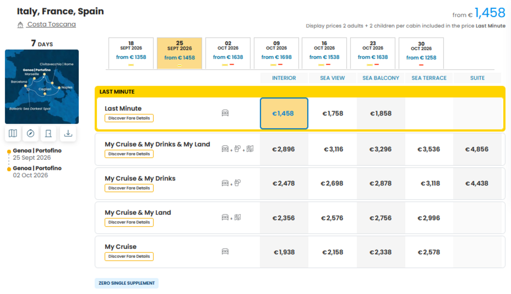Select the €2,578 Sea Terrace fare
Image resolution: width=511 pixels, height=294 pixels.
click(x=429, y=252)
